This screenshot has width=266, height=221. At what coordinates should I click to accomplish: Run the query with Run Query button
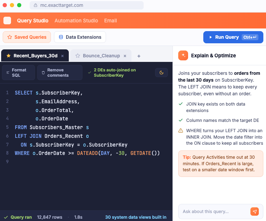pos(233,37)
